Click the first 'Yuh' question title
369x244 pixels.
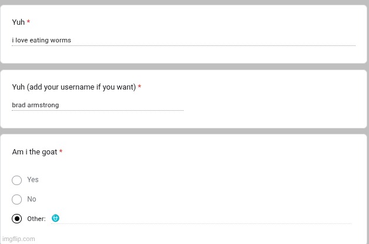click(x=18, y=22)
